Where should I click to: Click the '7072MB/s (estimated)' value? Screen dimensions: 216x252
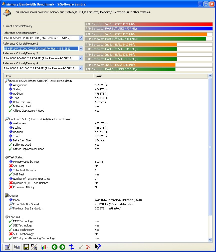click(x=108, y=208)
